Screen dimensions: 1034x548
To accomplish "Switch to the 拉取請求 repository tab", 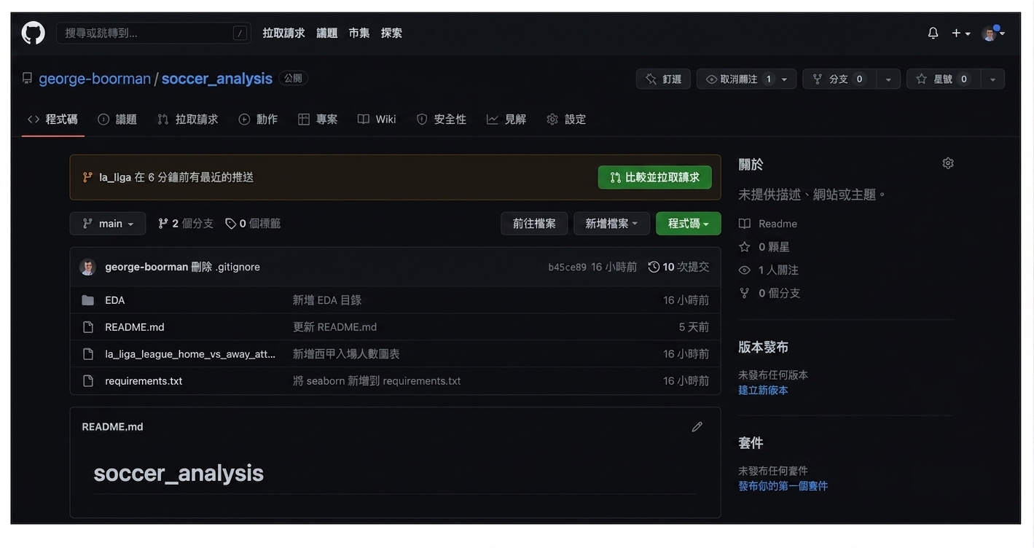I will tap(188, 119).
